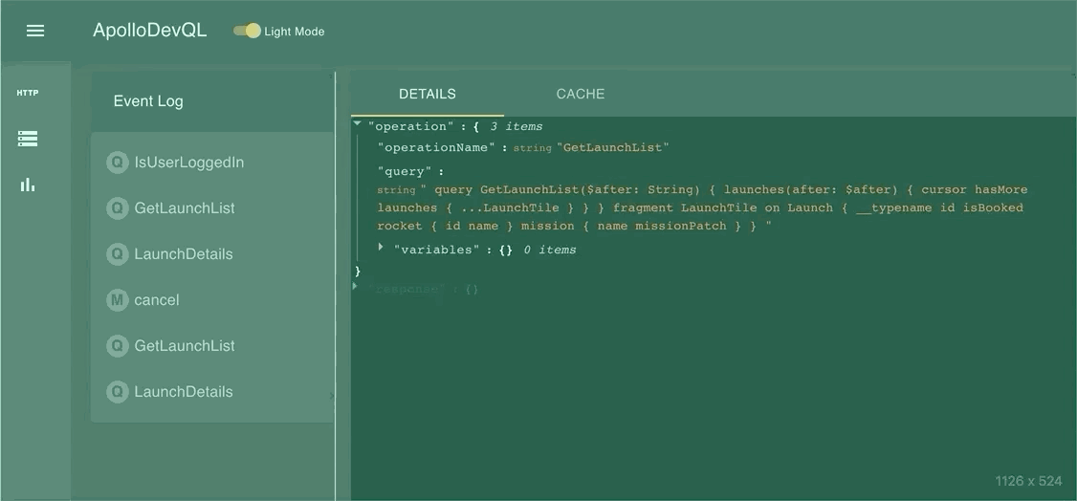Click the "3 items" count text
This screenshot has width=1077, height=501.
(x=517, y=127)
